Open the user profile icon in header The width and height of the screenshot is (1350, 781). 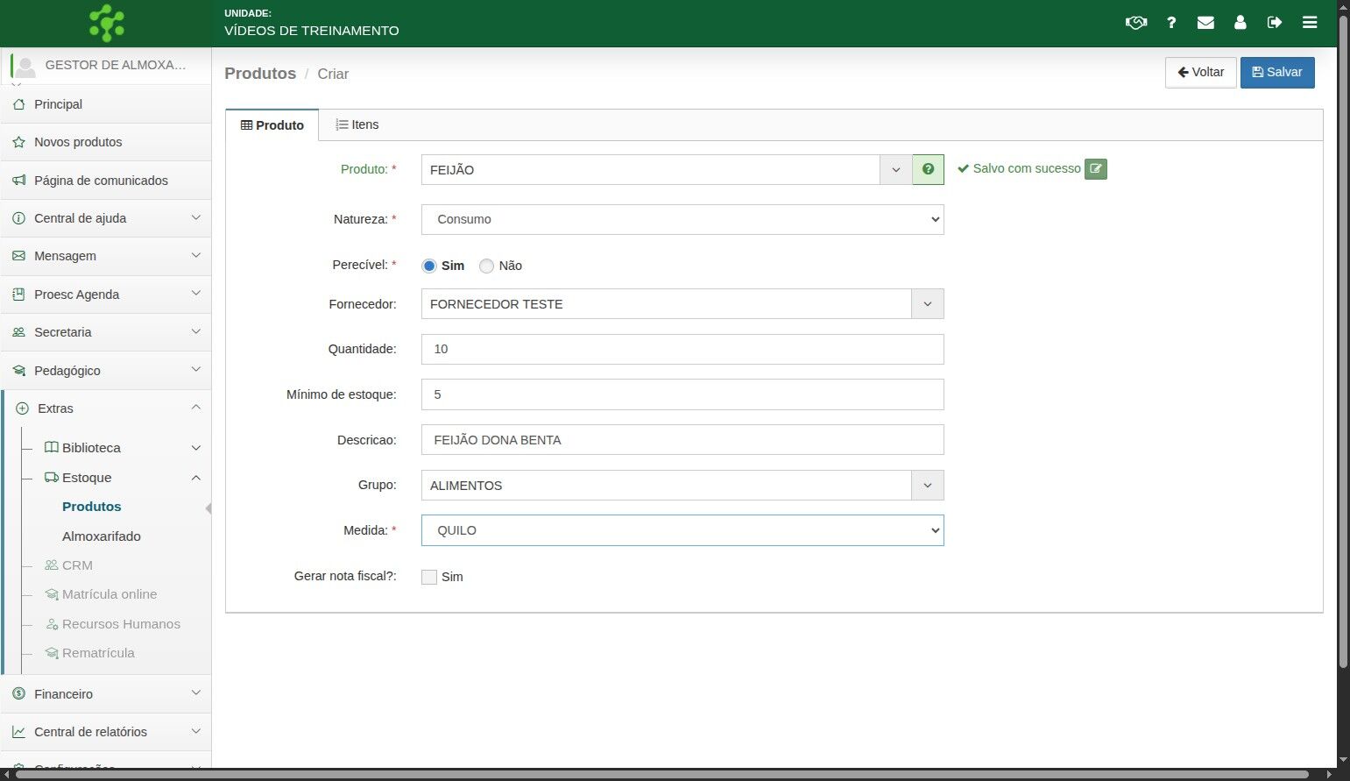(1240, 23)
